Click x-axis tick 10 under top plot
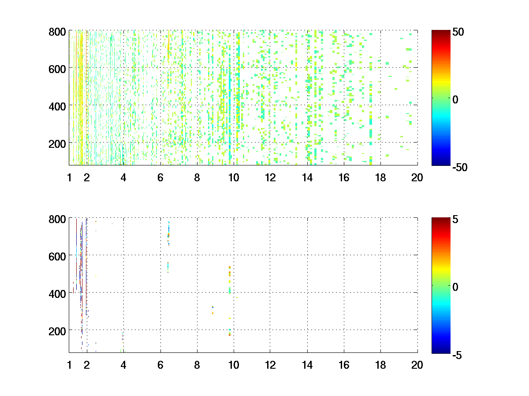Screen dimensions: 529x396 pyautogui.click(x=234, y=177)
